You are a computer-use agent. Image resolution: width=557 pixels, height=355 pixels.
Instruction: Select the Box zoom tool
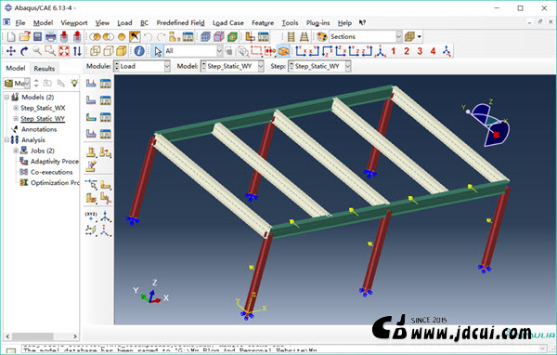[x=50, y=51]
